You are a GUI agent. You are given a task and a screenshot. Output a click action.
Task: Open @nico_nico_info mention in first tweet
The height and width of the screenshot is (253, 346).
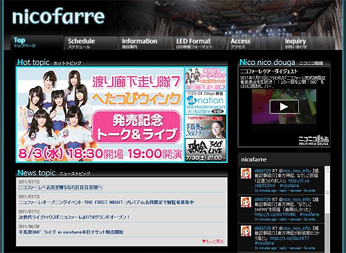(295, 171)
